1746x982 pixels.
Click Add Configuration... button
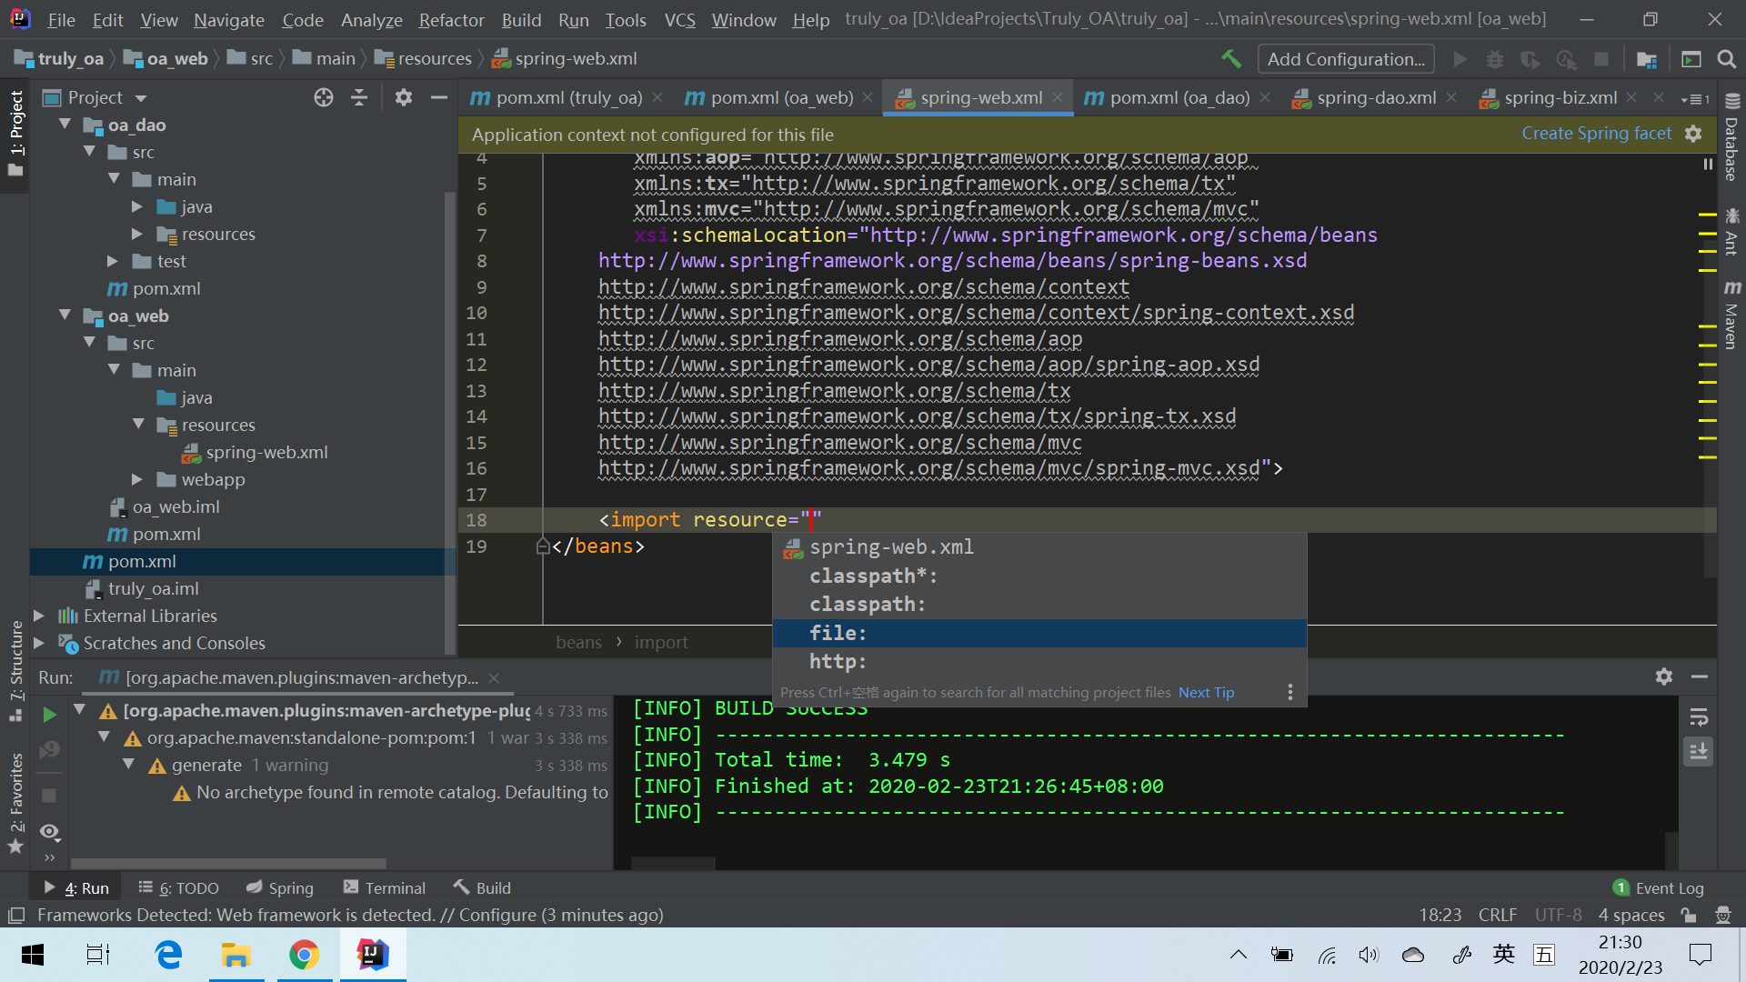pyautogui.click(x=1346, y=59)
